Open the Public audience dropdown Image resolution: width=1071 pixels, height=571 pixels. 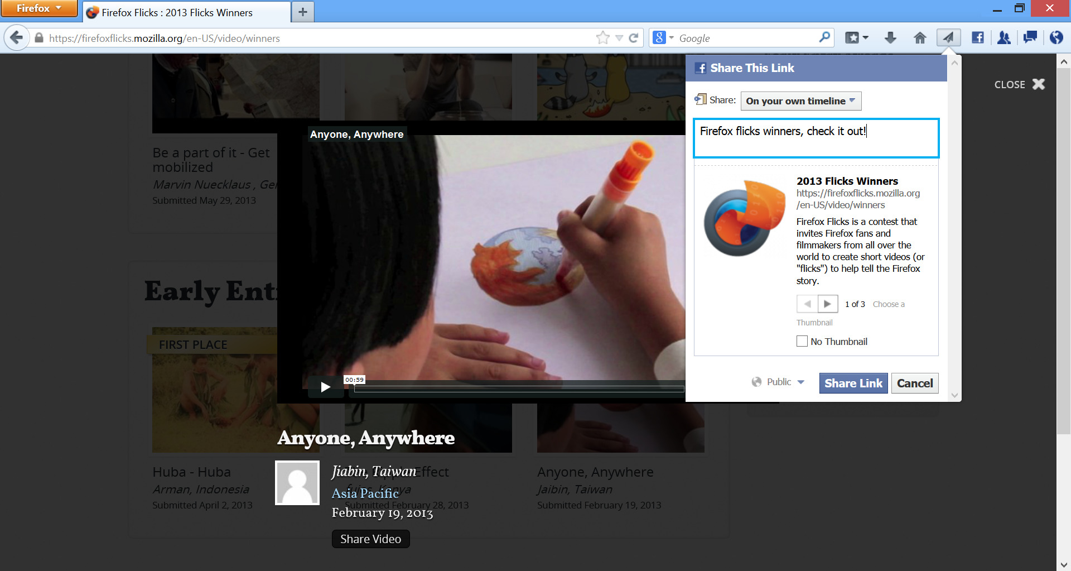[778, 382]
